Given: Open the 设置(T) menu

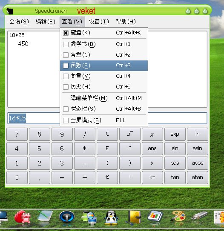Looking at the screenshot, I should click(99, 22).
